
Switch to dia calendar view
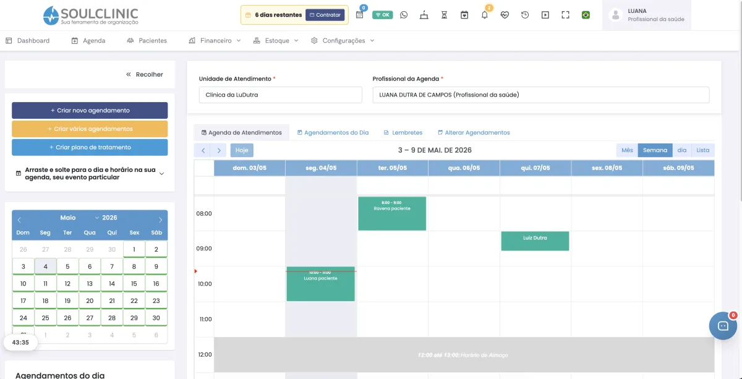(x=681, y=150)
